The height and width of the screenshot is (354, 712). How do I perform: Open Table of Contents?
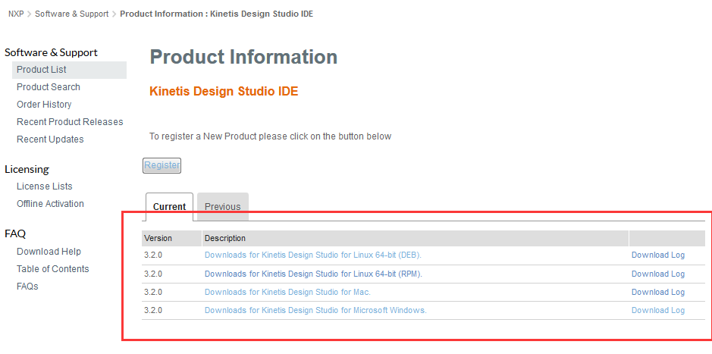click(x=52, y=269)
